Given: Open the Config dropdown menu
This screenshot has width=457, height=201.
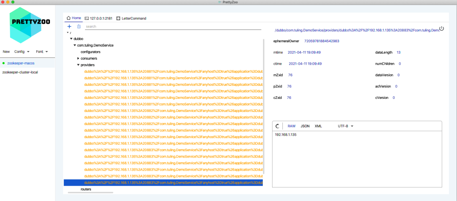Looking at the screenshot, I should 22,52.
